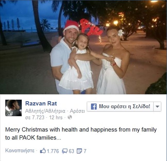Click the Κοινοποιήστε share link

tap(20, 151)
